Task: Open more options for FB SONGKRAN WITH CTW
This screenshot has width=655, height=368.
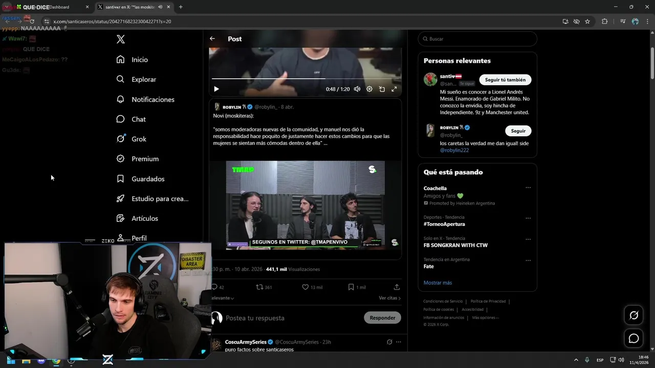Action: [x=528, y=239]
